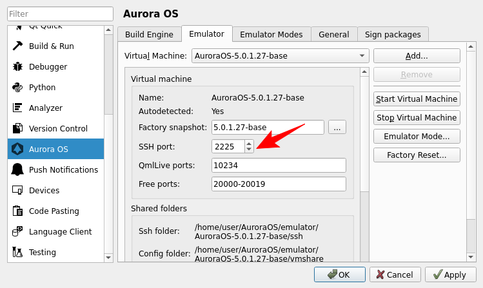Click the Factory Reset button
Screen dimensions: 483x288
[417, 155]
